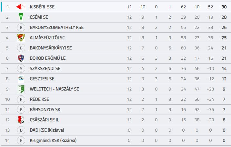The image size is (231, 147).
Task: Click the 30 points value for Kisbéri SSE
Action: pos(224,7)
